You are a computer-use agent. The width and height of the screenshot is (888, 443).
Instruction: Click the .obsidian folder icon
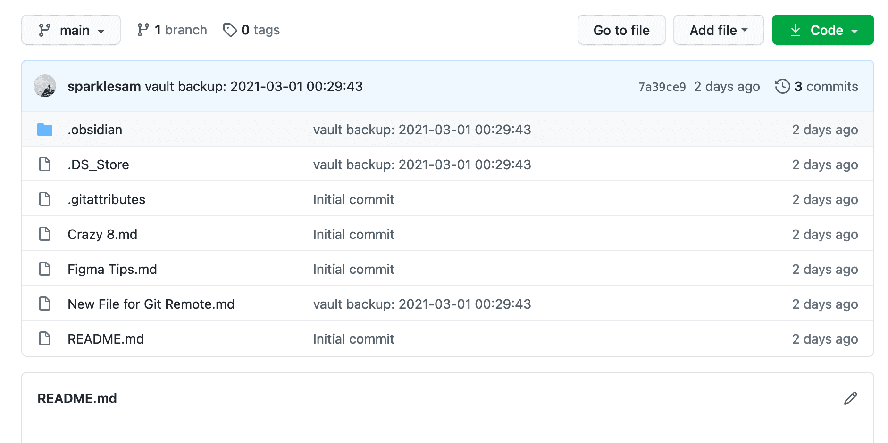point(45,130)
